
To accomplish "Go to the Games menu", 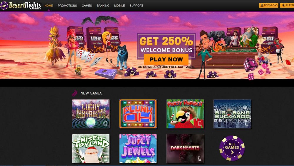I will click(x=87, y=6).
